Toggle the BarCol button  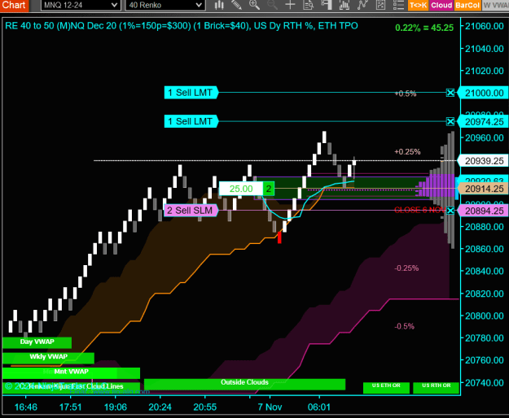467,5
